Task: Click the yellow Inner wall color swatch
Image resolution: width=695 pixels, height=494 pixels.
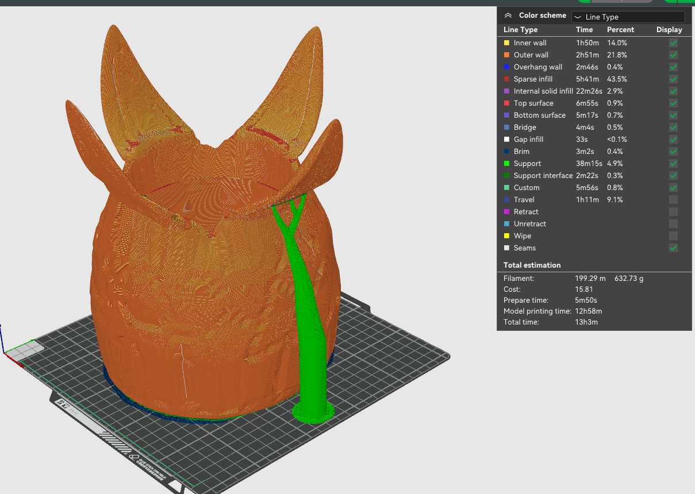Action: (506, 43)
